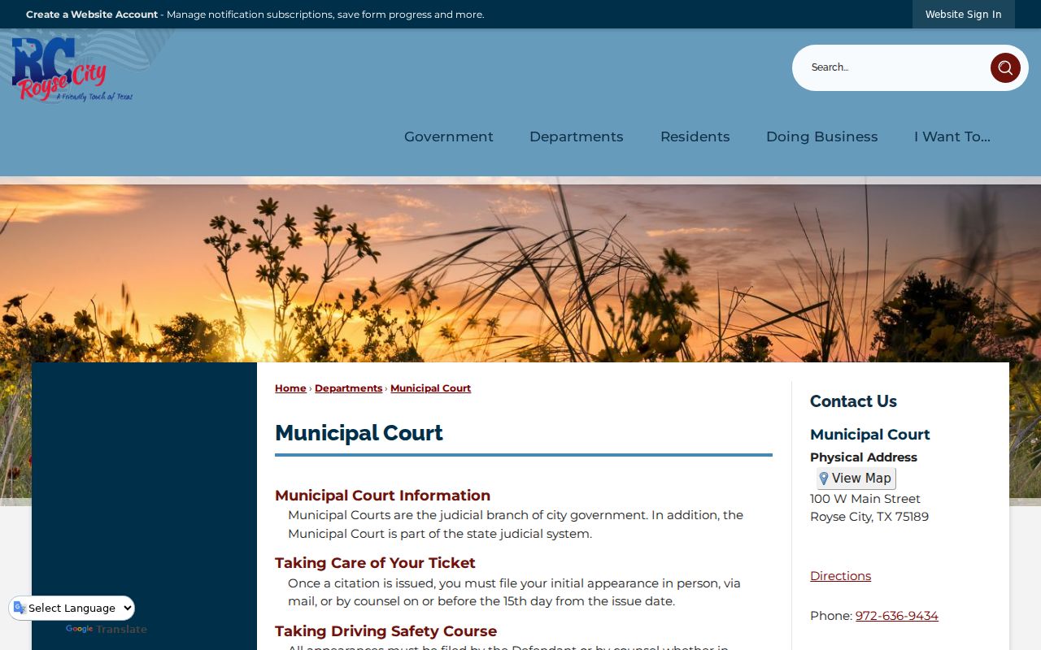Click the Departments breadcrumb link
Image resolution: width=1041 pixels, height=650 pixels.
coord(348,388)
